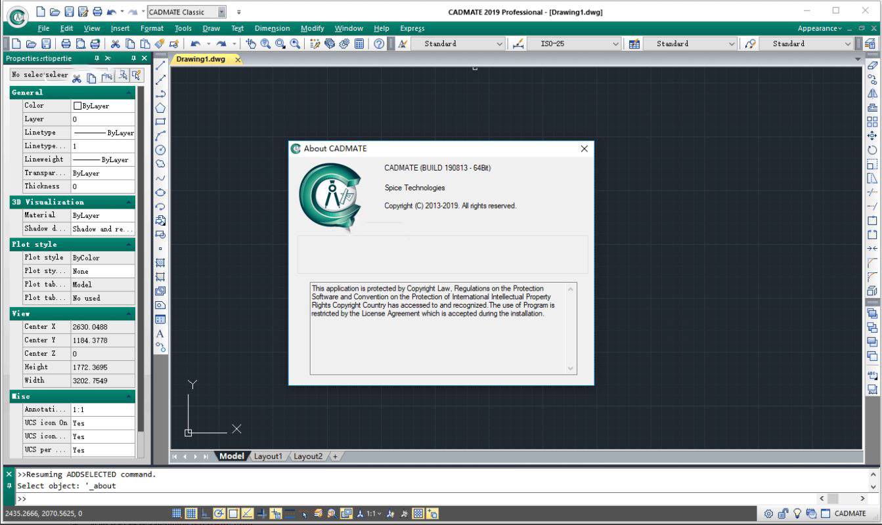Open the Format menu
The image size is (882, 525).
click(152, 28)
